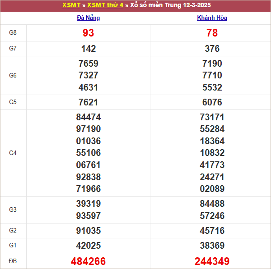
Task: Click the G4 number 18364
Action: point(212,141)
